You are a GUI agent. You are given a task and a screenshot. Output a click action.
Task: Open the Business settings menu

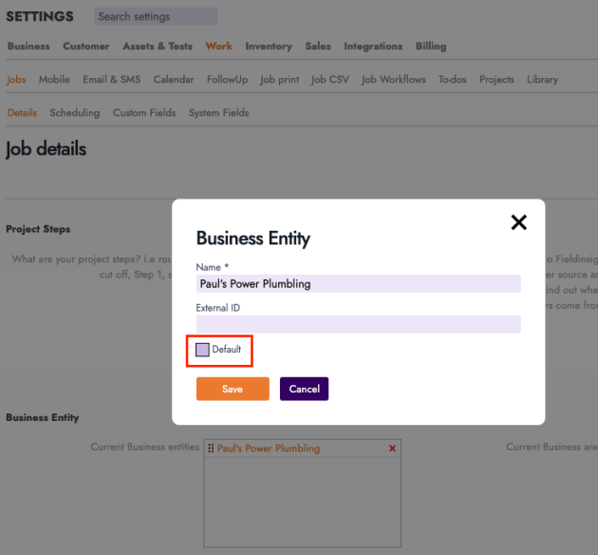[28, 47]
